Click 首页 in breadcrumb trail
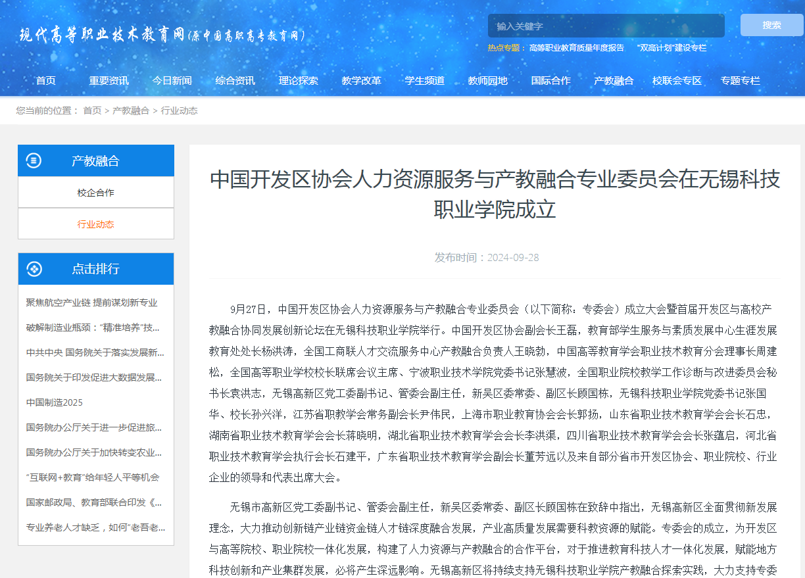 tap(92, 110)
